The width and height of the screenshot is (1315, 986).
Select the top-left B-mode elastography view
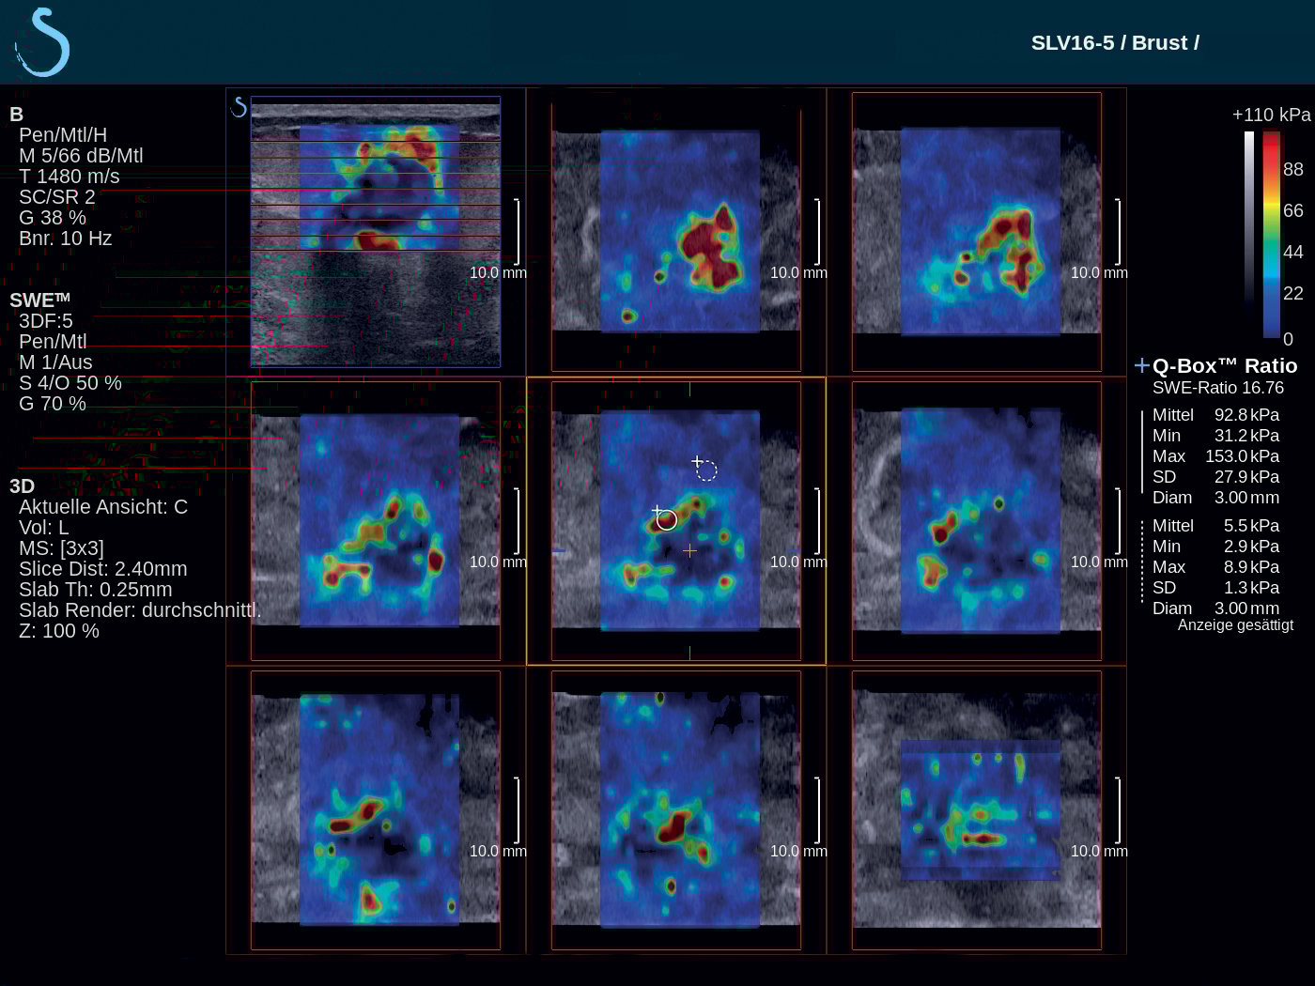coord(375,231)
